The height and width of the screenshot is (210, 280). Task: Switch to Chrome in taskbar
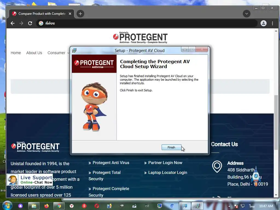pyautogui.click(x=59, y=206)
